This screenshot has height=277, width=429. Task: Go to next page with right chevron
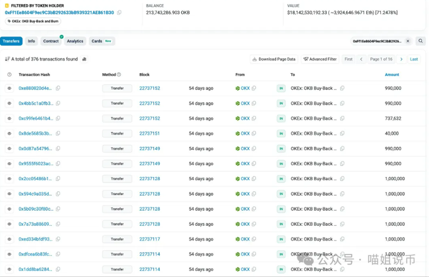tap(402, 59)
